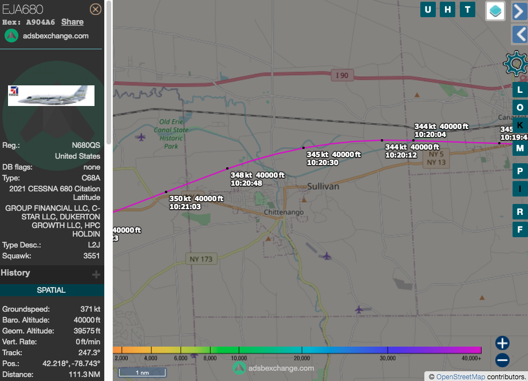Click the left chevron arrow on map

(519, 34)
